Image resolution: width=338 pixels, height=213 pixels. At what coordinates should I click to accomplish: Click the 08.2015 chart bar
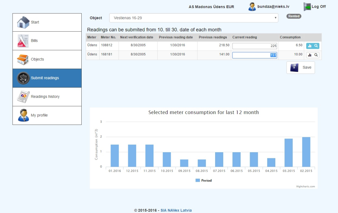point(202,163)
